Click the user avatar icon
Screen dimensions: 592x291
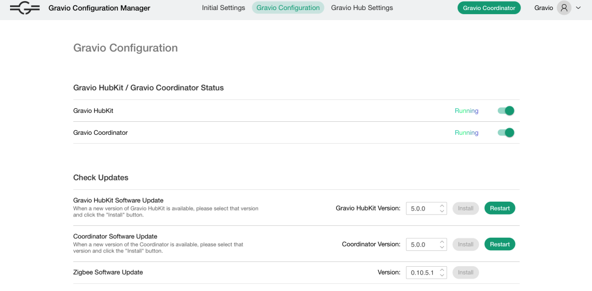564,8
